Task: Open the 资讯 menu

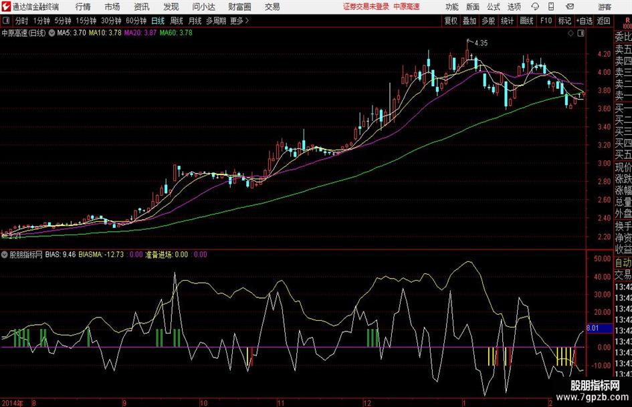Action: [x=142, y=7]
